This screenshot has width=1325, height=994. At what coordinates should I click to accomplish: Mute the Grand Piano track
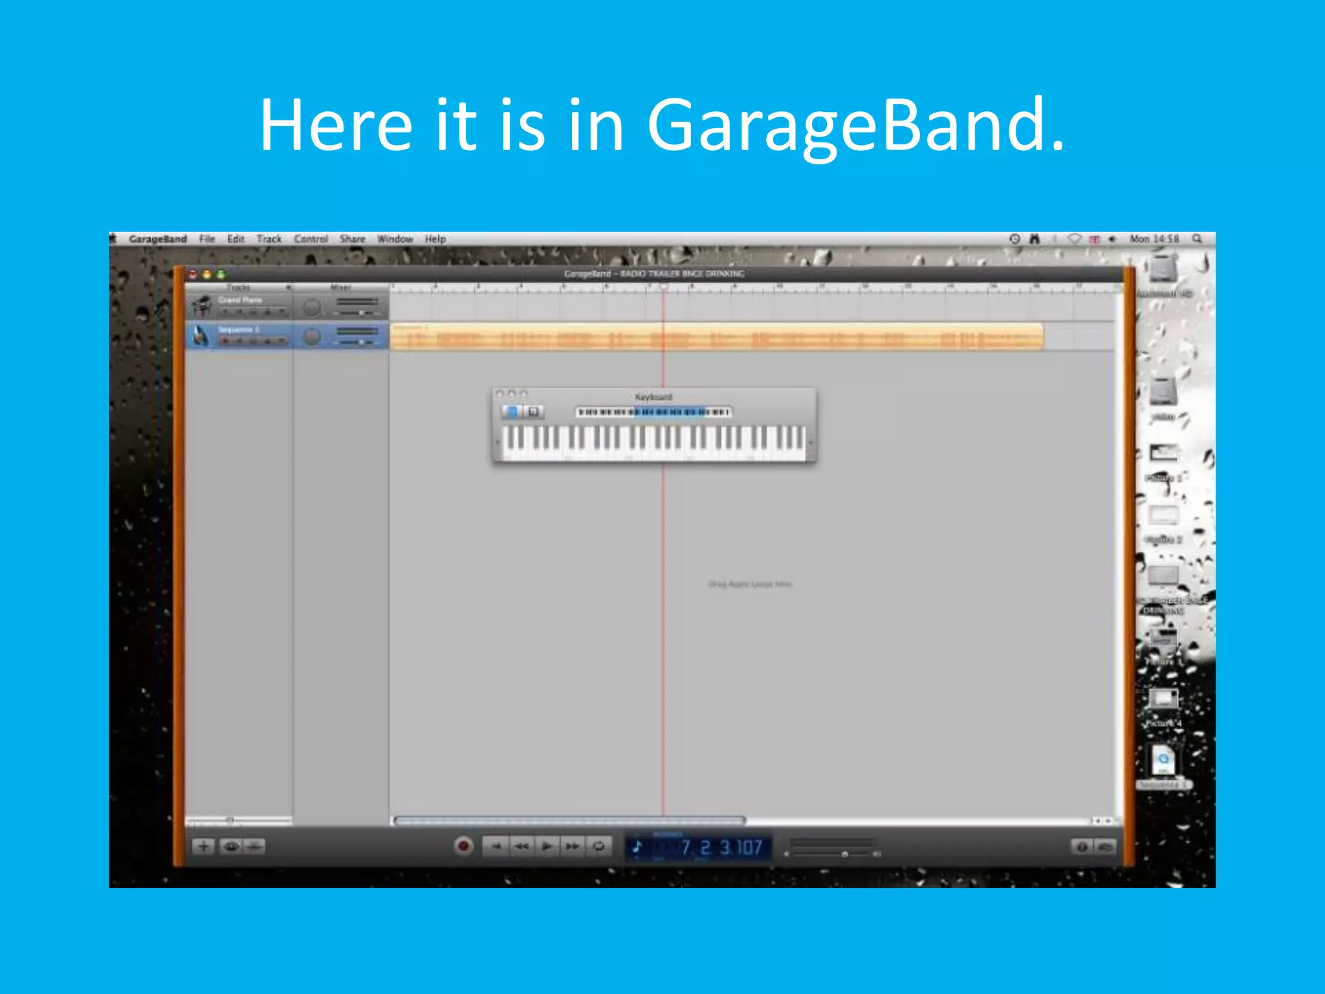(x=239, y=312)
